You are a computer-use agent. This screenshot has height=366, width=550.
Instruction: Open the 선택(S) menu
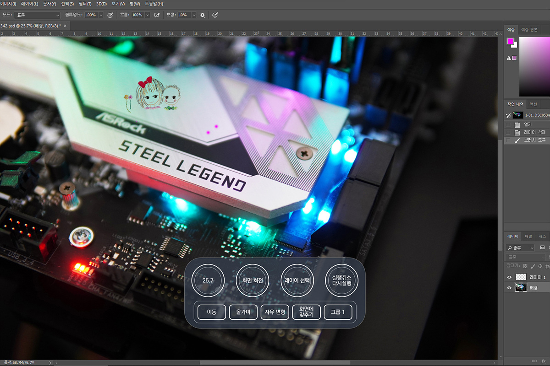[67, 4]
